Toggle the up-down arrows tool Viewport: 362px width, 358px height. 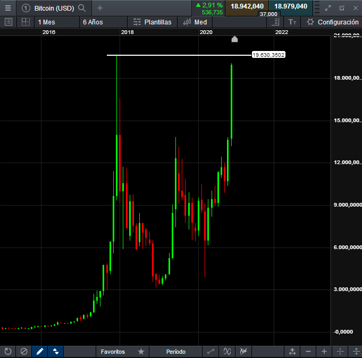click(x=56, y=352)
